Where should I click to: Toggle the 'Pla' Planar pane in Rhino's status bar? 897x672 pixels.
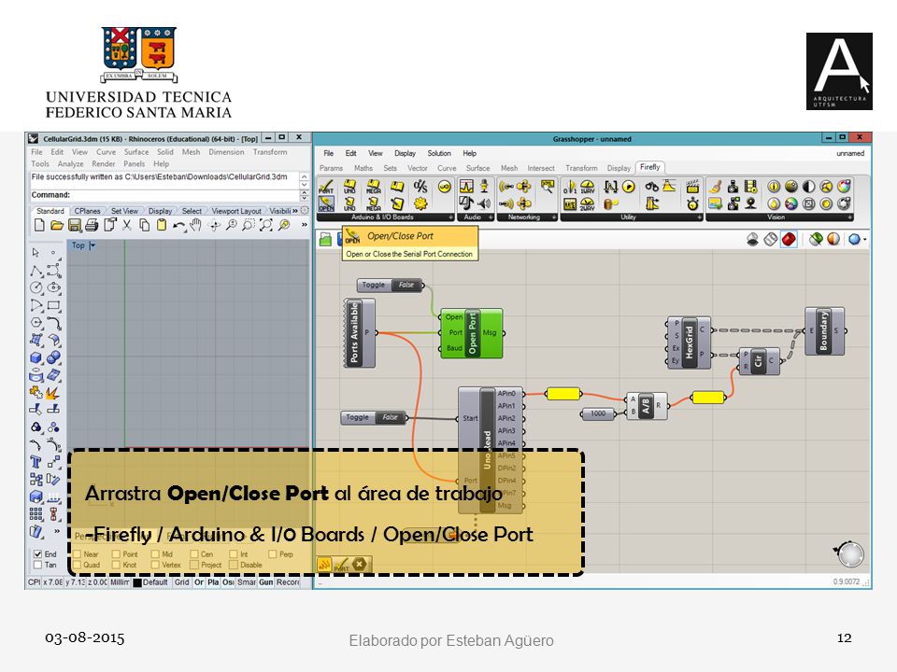tap(213, 582)
